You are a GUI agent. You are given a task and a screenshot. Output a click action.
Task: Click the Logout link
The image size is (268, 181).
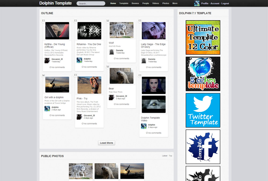pos(225,3)
